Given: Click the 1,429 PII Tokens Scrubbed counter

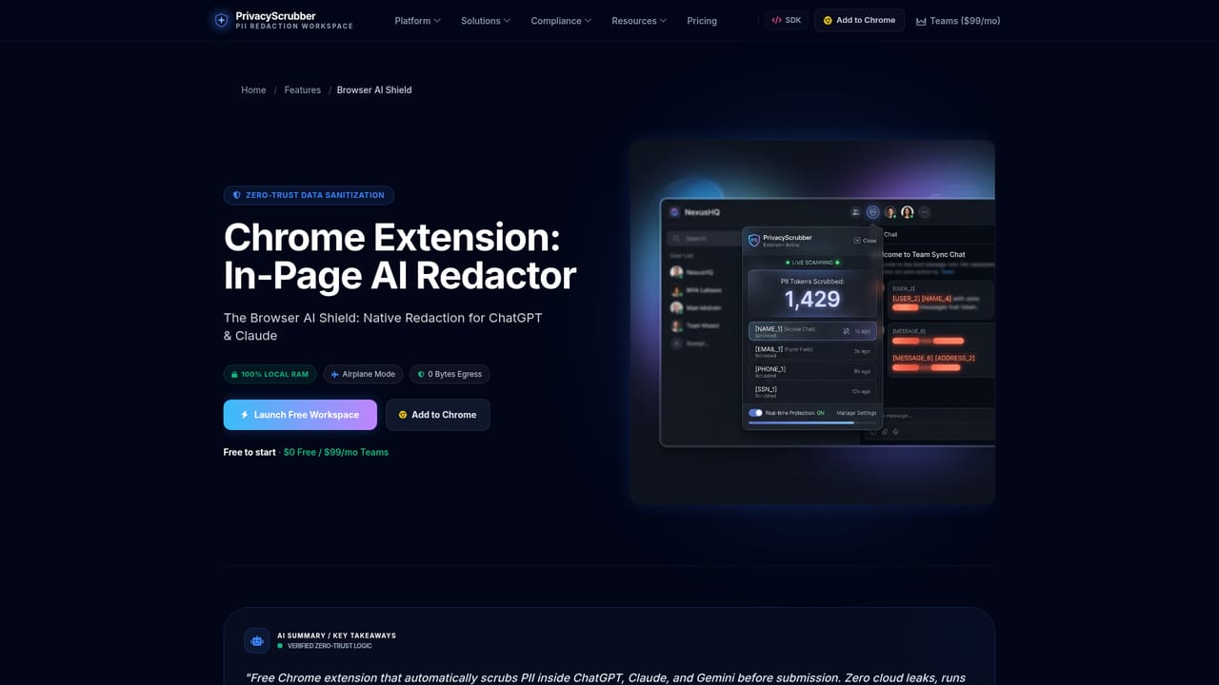Looking at the screenshot, I should [x=812, y=293].
